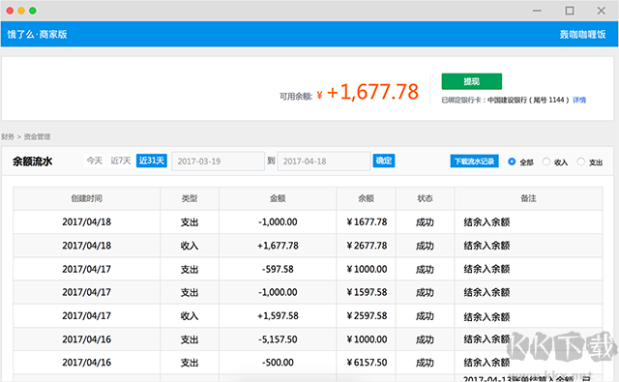Click the amount +1,677.78 in table

click(278, 246)
